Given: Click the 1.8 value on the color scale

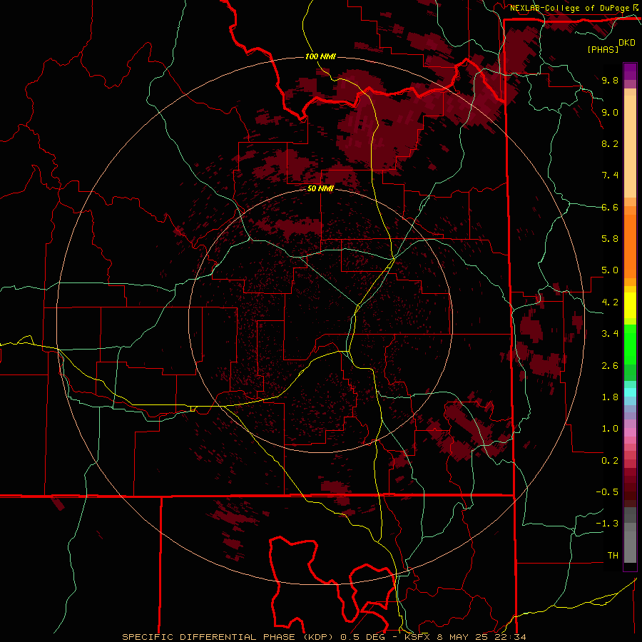Looking at the screenshot, I should (x=610, y=397).
